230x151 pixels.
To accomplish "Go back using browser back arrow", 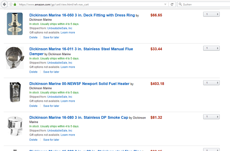I will coord(4,4).
